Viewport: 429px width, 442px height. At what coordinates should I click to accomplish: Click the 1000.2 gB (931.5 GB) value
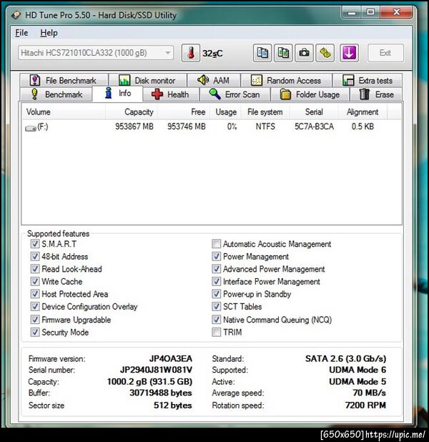[x=149, y=381]
